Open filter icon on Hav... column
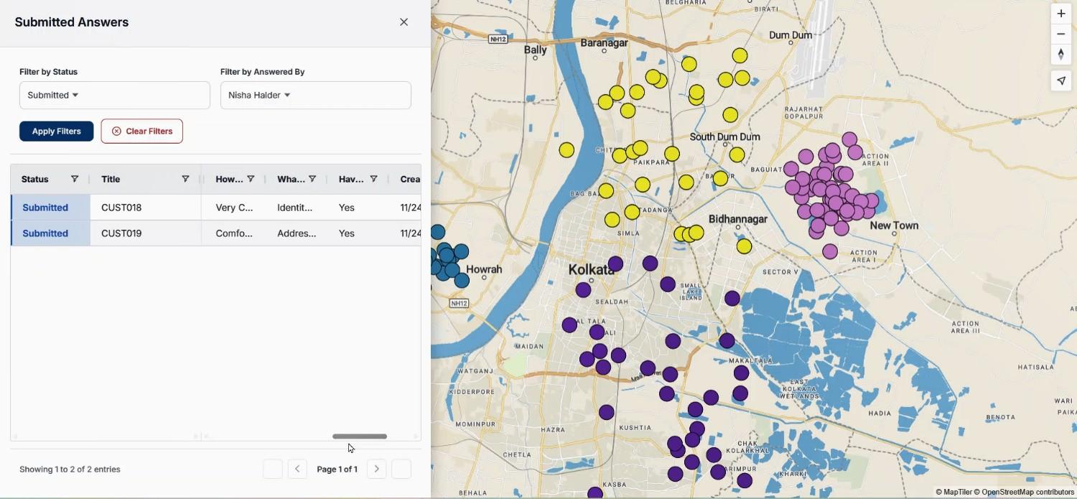Screen dimensions: 1077x499 (x=373, y=179)
